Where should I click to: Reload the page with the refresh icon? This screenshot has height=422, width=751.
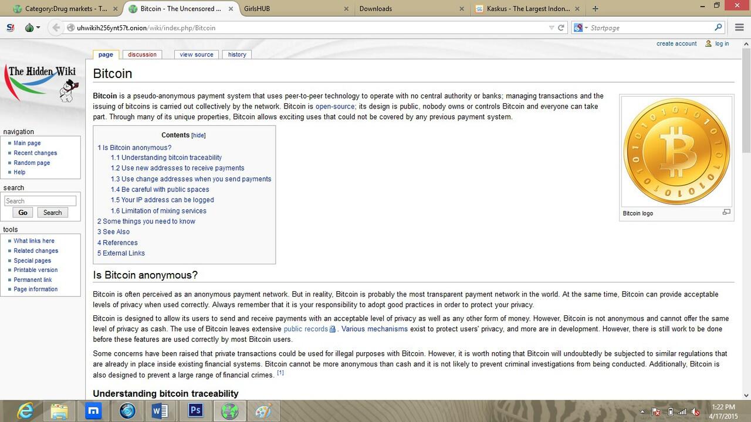coord(561,28)
